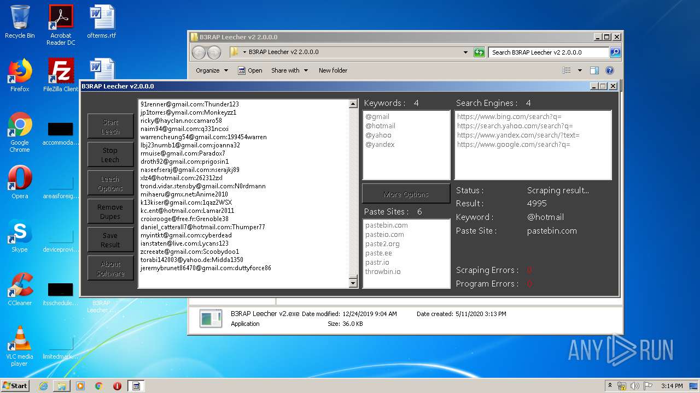Click the Remove Dupes button
Screen dimensions: 700x393
click(110, 212)
